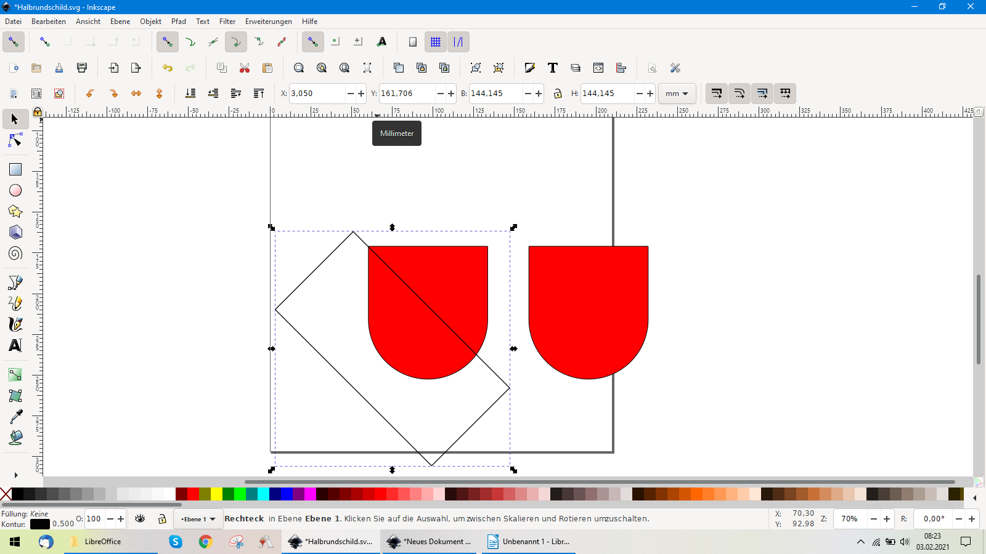Select the Spiral tool

(x=15, y=253)
